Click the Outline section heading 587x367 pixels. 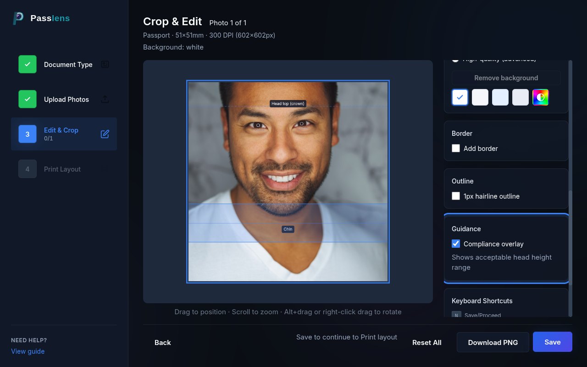[463, 181]
